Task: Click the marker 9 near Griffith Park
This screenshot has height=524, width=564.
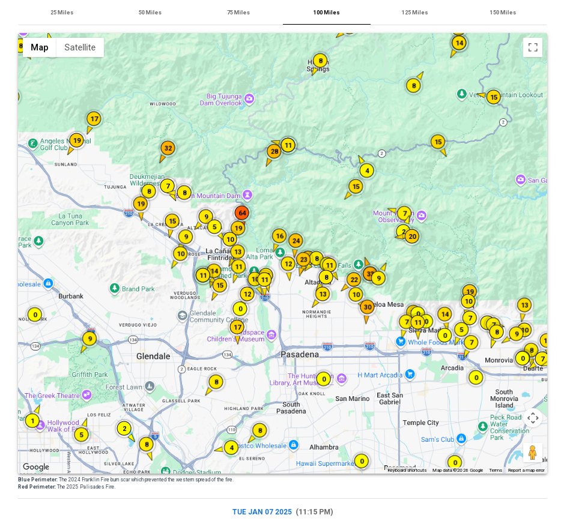Action: pyautogui.click(x=90, y=339)
